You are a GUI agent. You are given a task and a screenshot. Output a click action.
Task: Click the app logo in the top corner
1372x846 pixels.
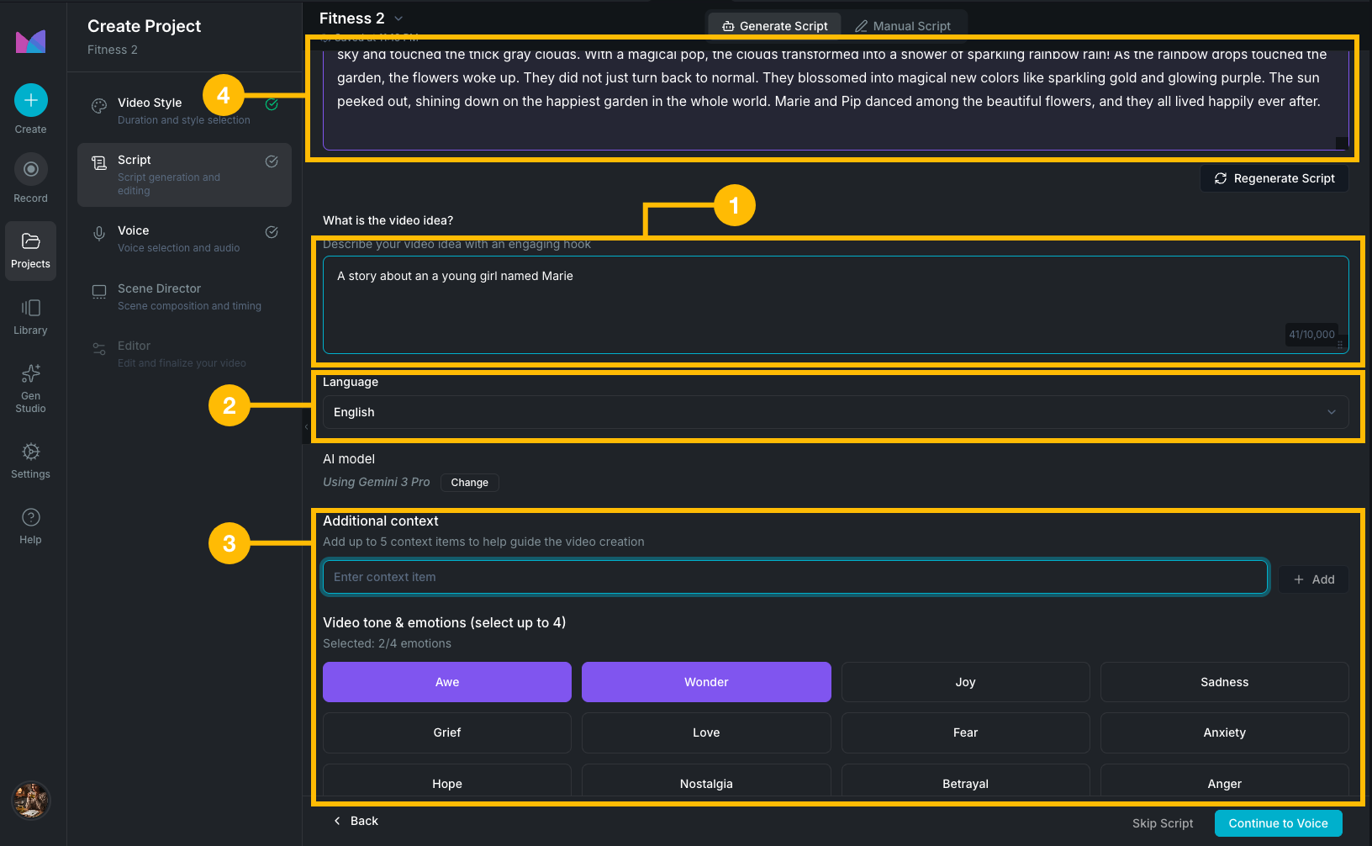(x=30, y=41)
